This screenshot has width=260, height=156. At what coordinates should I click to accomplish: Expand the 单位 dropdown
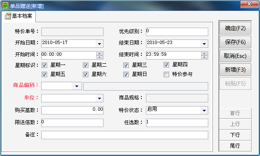(x=99, y=98)
